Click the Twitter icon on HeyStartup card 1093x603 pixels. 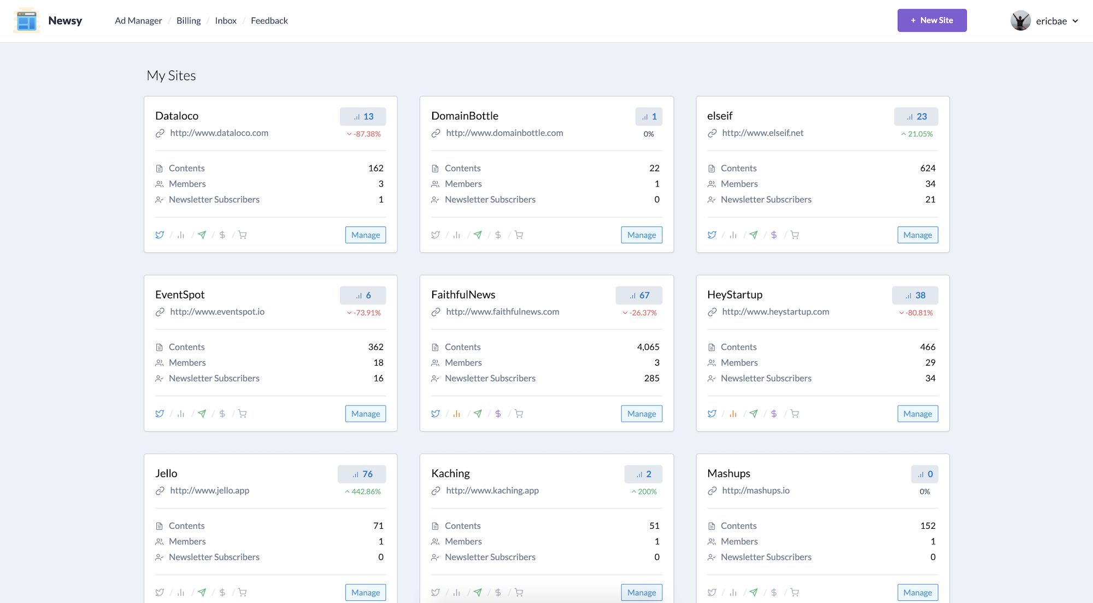[712, 414]
